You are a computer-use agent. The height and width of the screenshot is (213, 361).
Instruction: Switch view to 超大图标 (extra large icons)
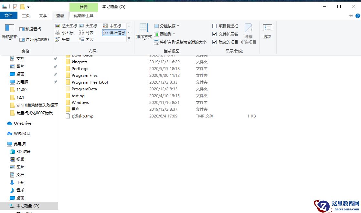click(x=69, y=26)
